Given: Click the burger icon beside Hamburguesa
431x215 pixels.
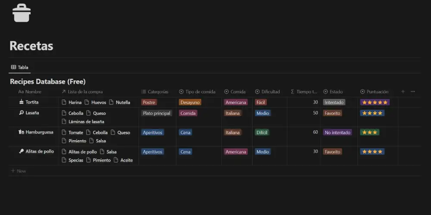Looking at the screenshot, I should (x=22, y=132).
